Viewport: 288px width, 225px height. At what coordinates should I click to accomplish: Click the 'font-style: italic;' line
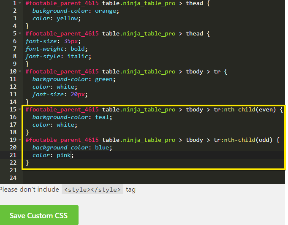coord(58,56)
